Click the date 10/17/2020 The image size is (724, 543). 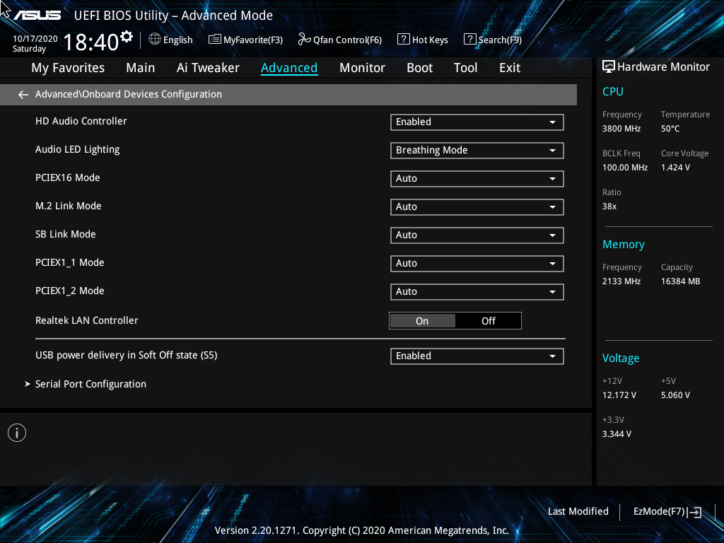click(x=35, y=39)
